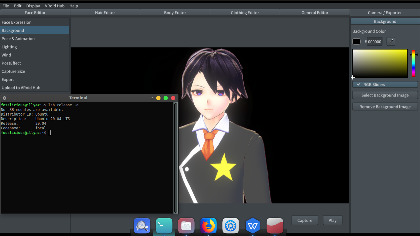Open the Terminal app from the dock
The image size is (420, 236).
[x=164, y=225]
